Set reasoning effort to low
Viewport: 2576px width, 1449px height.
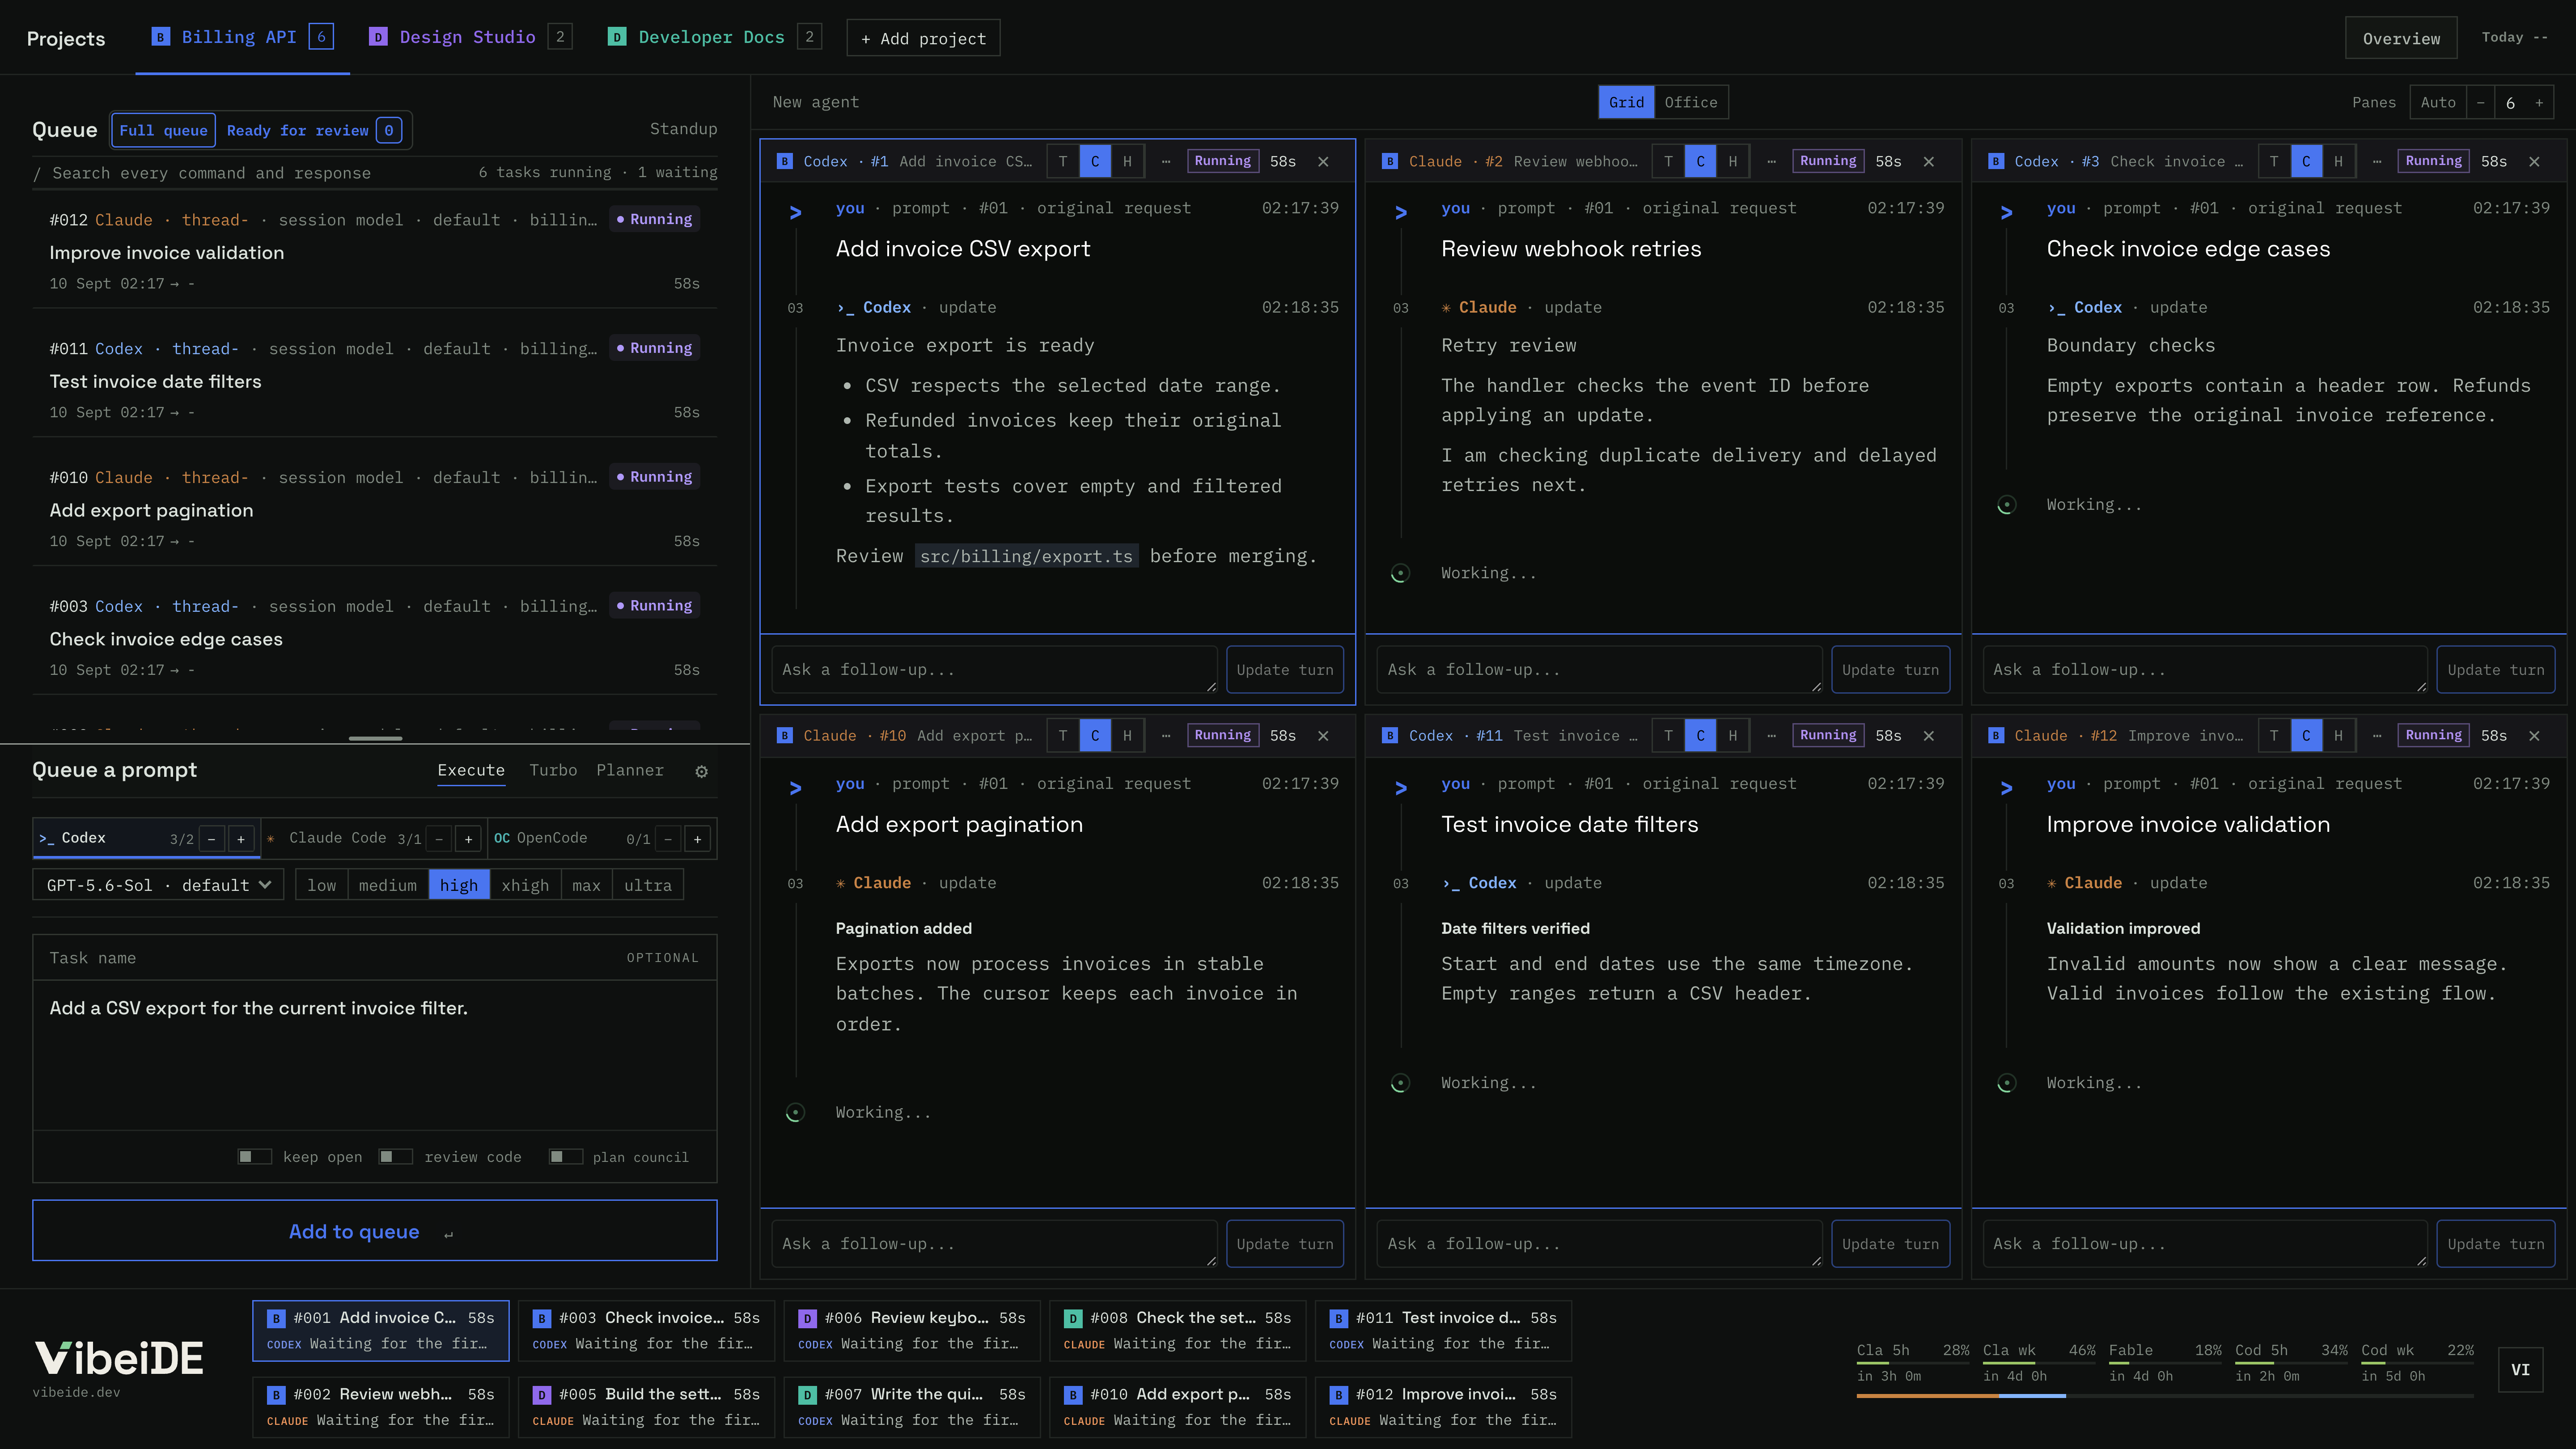[x=322, y=885]
